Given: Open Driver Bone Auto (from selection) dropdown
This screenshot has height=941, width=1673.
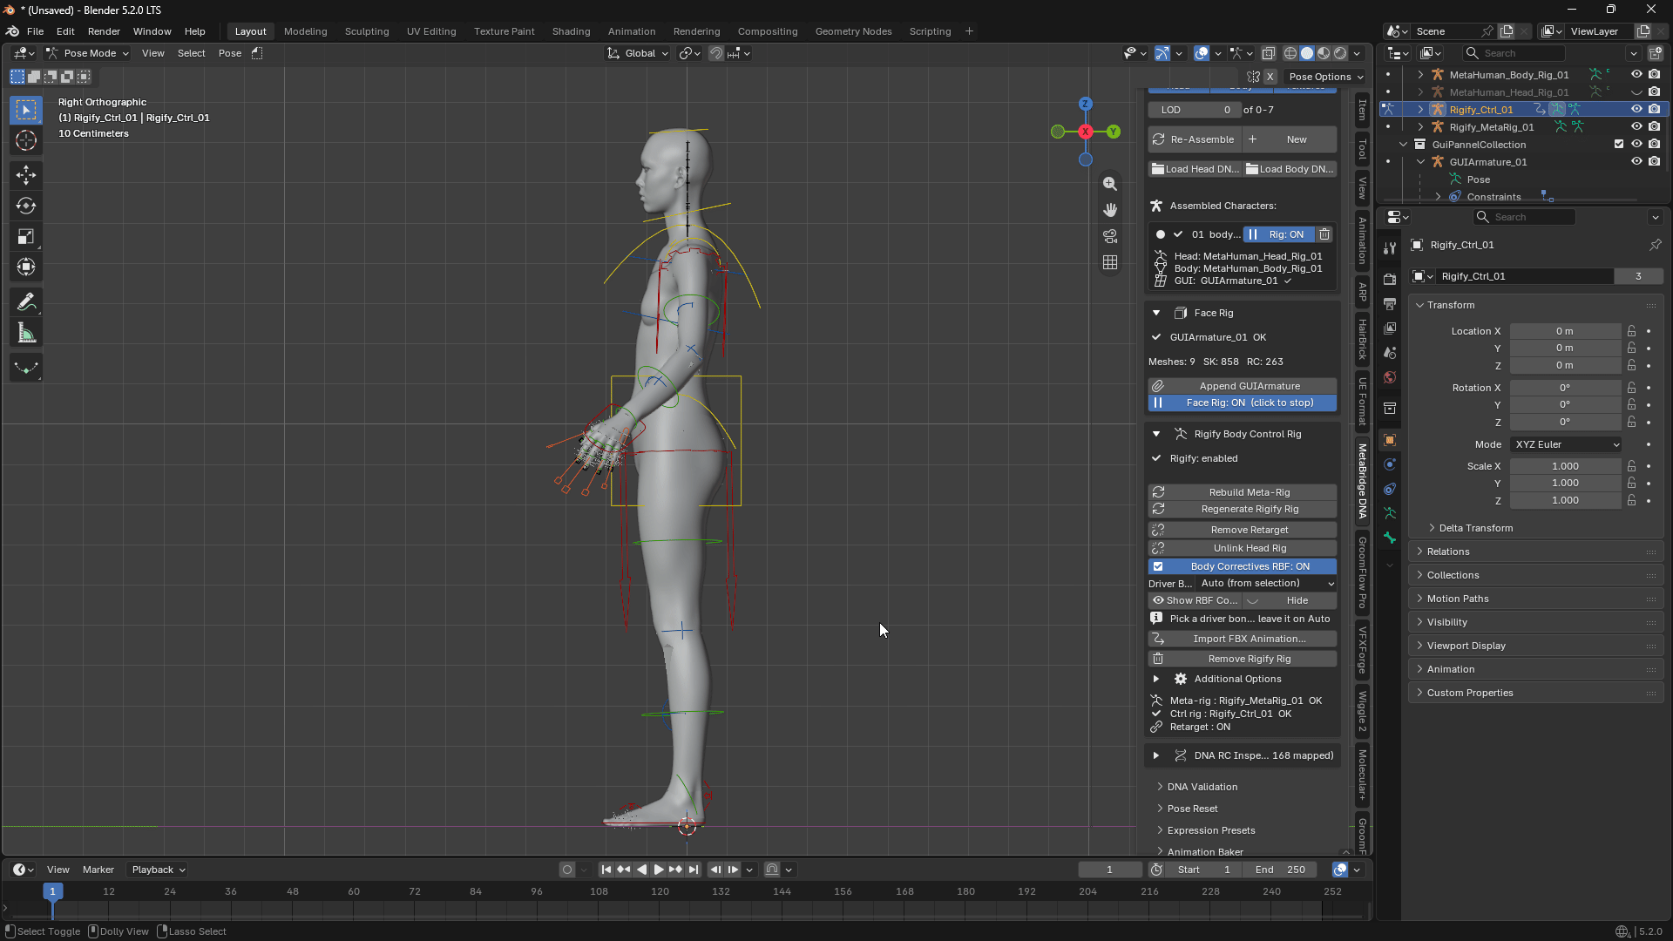Looking at the screenshot, I should 1266,584.
